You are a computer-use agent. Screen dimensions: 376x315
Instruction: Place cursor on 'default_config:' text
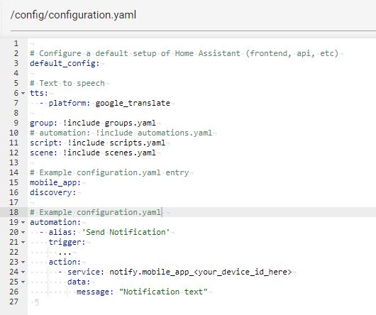click(65, 64)
